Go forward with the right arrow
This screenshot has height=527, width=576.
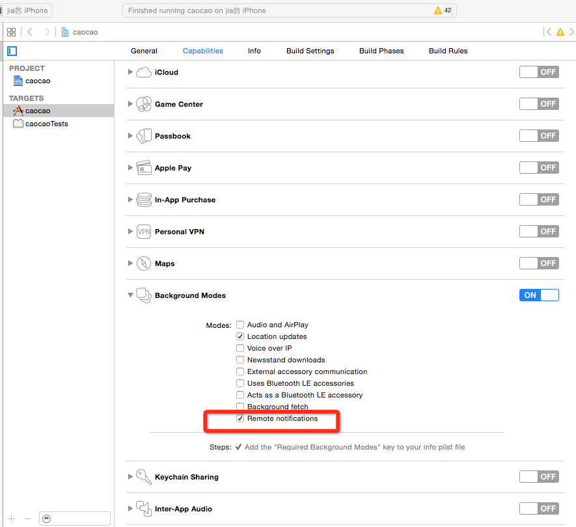click(47, 32)
